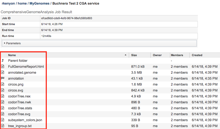The image size is (220, 129).
Task: Click the up-arrow icon for Parent folder
Action: coord(3,61)
